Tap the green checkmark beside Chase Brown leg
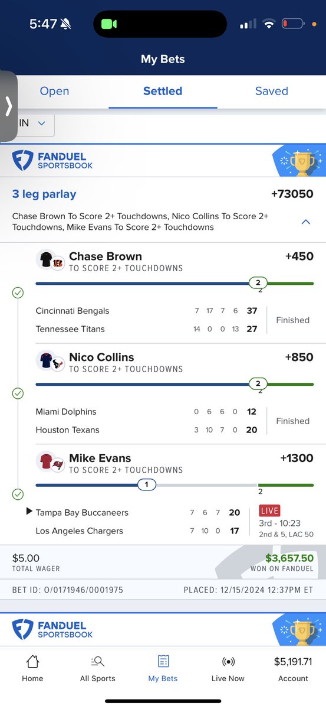Image resolution: width=326 pixels, height=709 pixels. coord(18,292)
